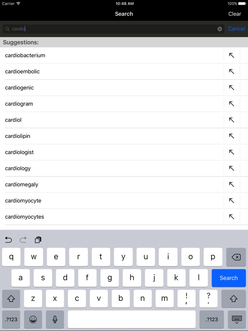Toggle the right shift key
Image resolution: width=248 pixels, height=331 pixels.
(x=234, y=299)
